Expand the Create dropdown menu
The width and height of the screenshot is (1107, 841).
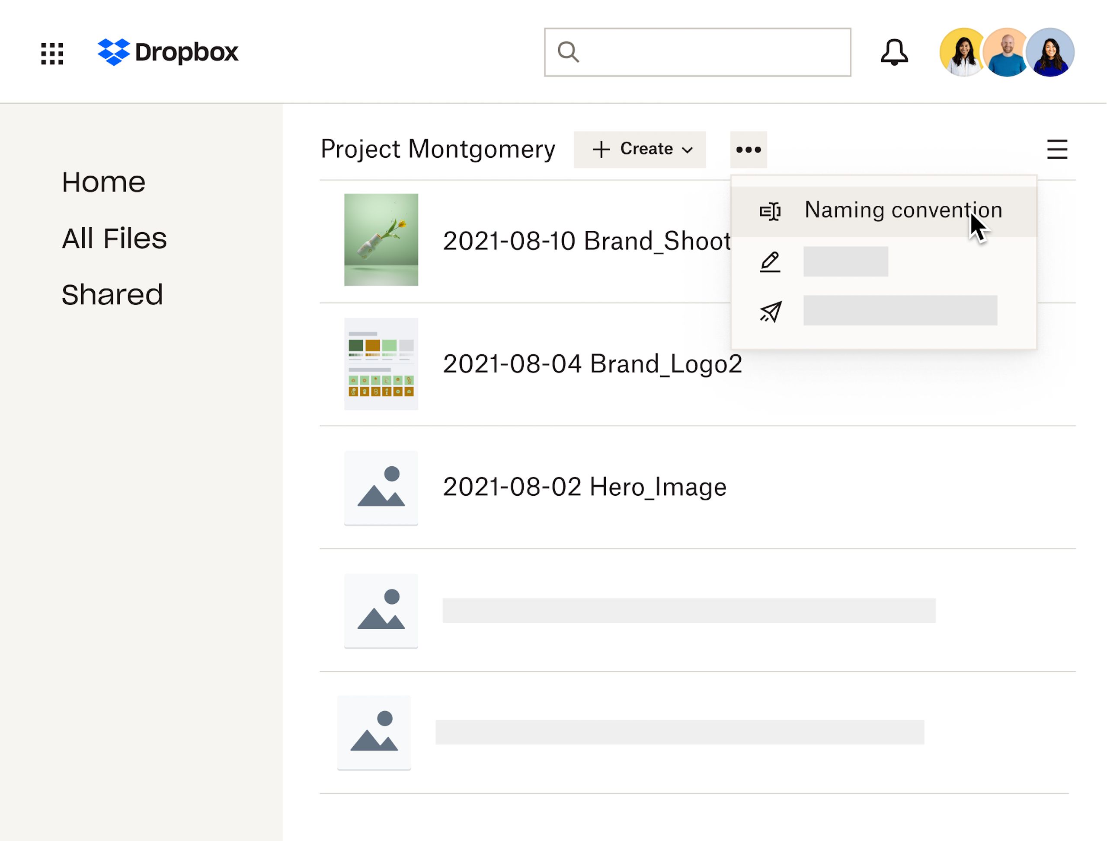coord(640,148)
